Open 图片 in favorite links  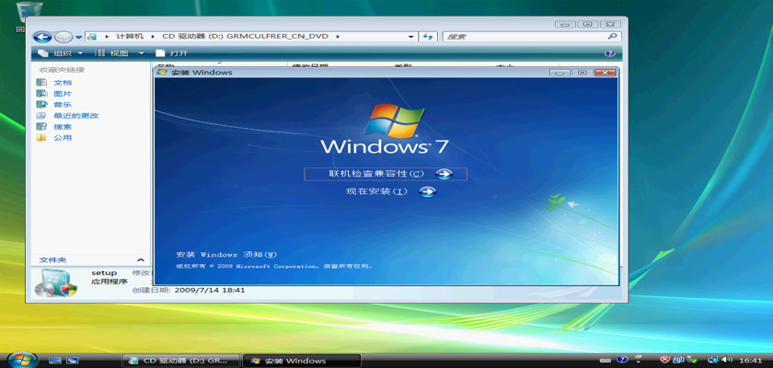(63, 94)
